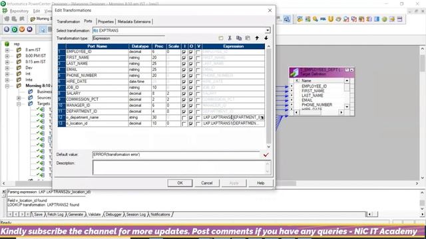Open the Generate output tab
The height and width of the screenshot is (239, 426).
[75, 214]
